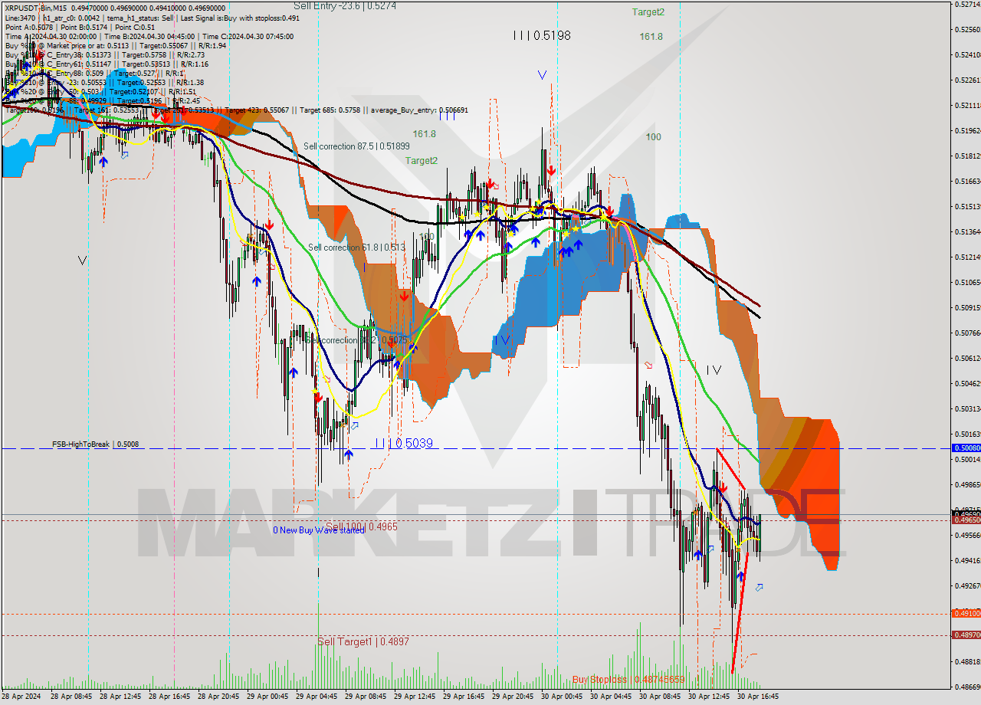Click the '28 Apr 20:45' time label
The image size is (981, 705).
click(x=218, y=697)
